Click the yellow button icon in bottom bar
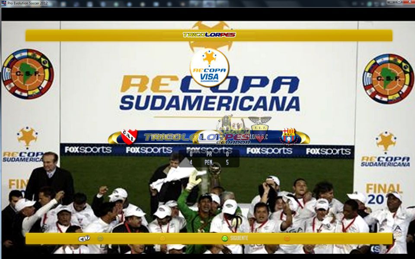Viewport: 415px width, 259px height. pyautogui.click(x=100, y=238)
